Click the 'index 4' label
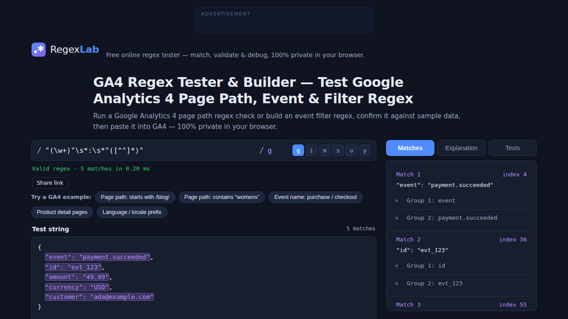Screen dimensions: 568x319 pyautogui.click(x=514, y=174)
